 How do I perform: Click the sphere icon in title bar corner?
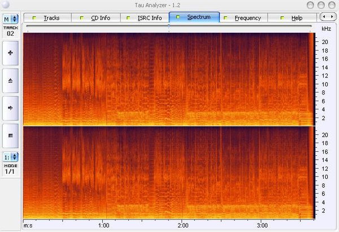click(x=5, y=5)
